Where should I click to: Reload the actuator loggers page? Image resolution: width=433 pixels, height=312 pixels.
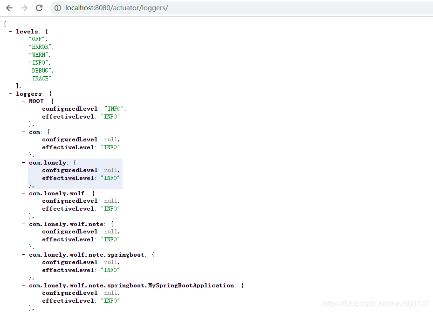39,8
